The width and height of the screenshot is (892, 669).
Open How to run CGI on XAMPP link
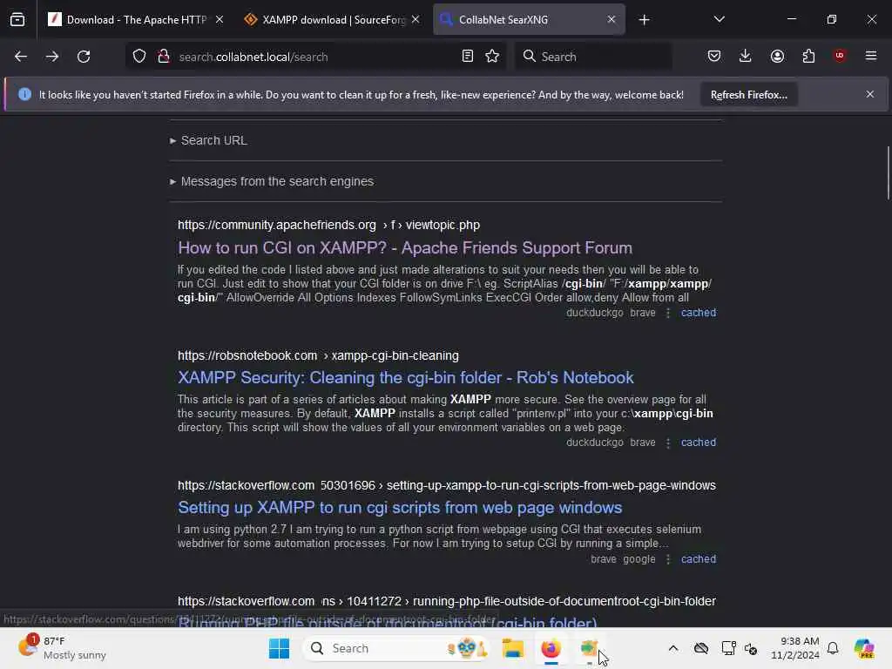(405, 248)
